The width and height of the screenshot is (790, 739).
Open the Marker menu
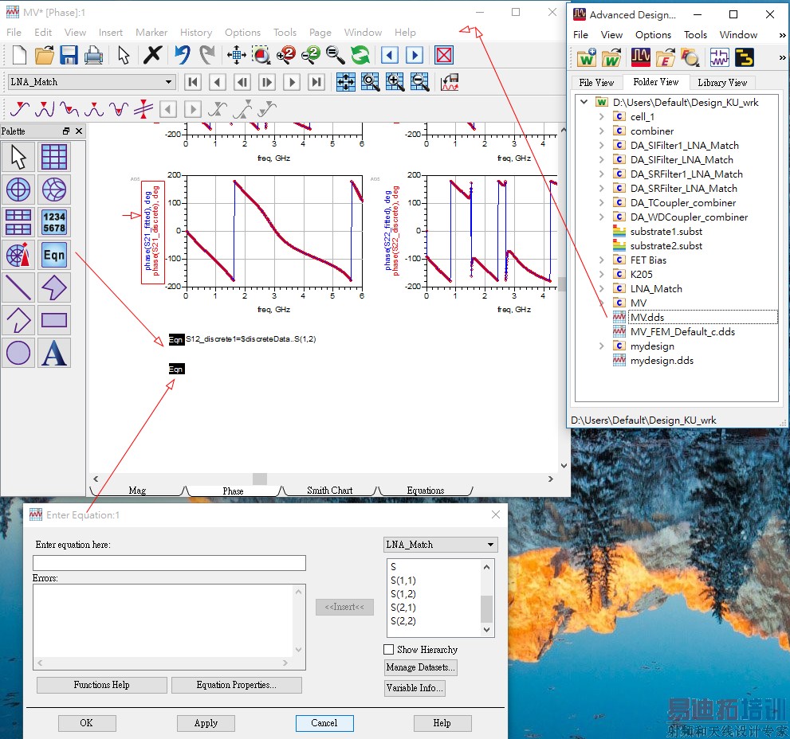151,33
